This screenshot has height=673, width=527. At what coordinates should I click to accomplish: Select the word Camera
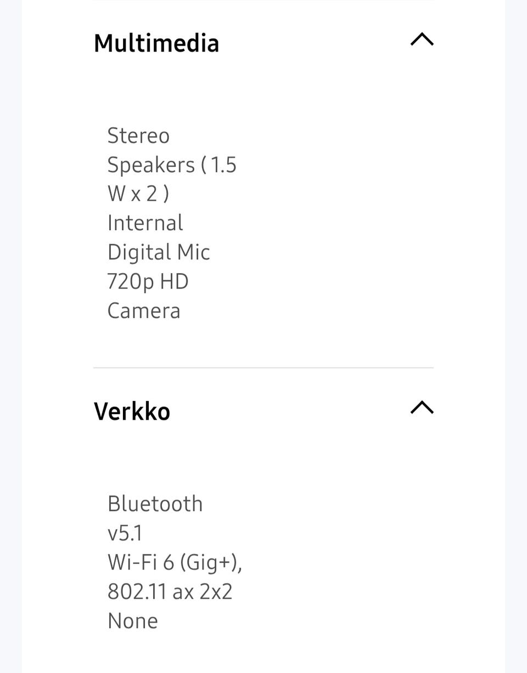[x=144, y=310]
